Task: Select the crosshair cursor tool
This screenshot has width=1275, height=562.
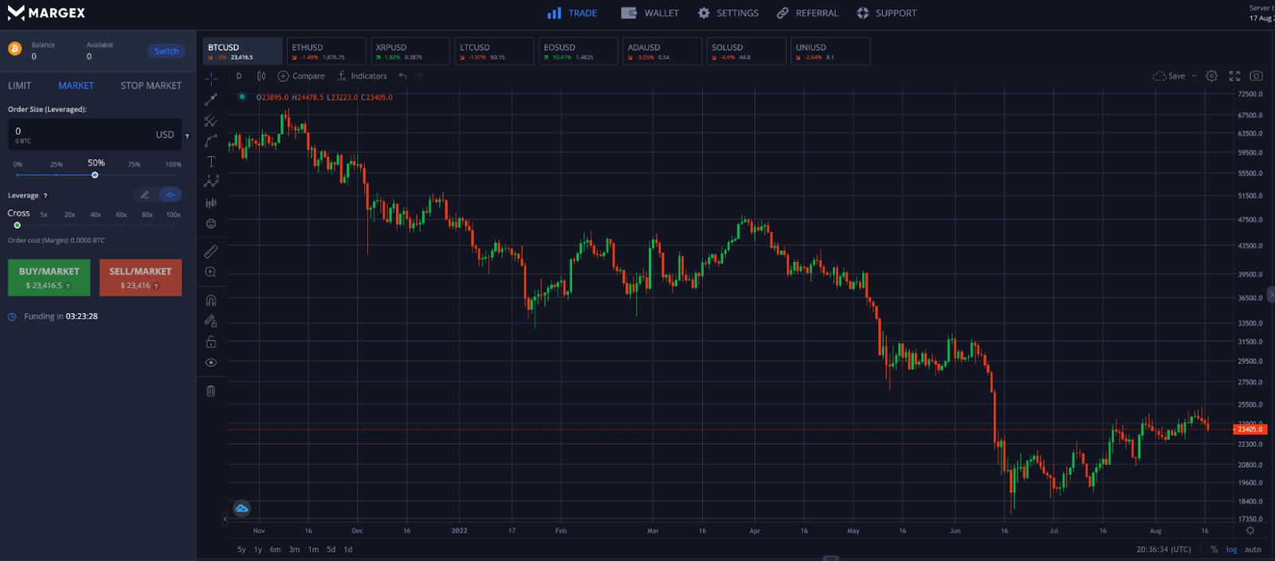Action: click(x=211, y=78)
